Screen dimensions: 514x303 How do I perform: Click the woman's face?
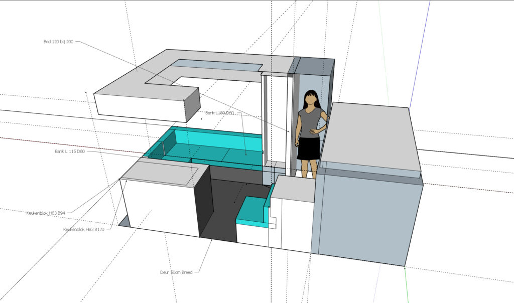point(311,100)
